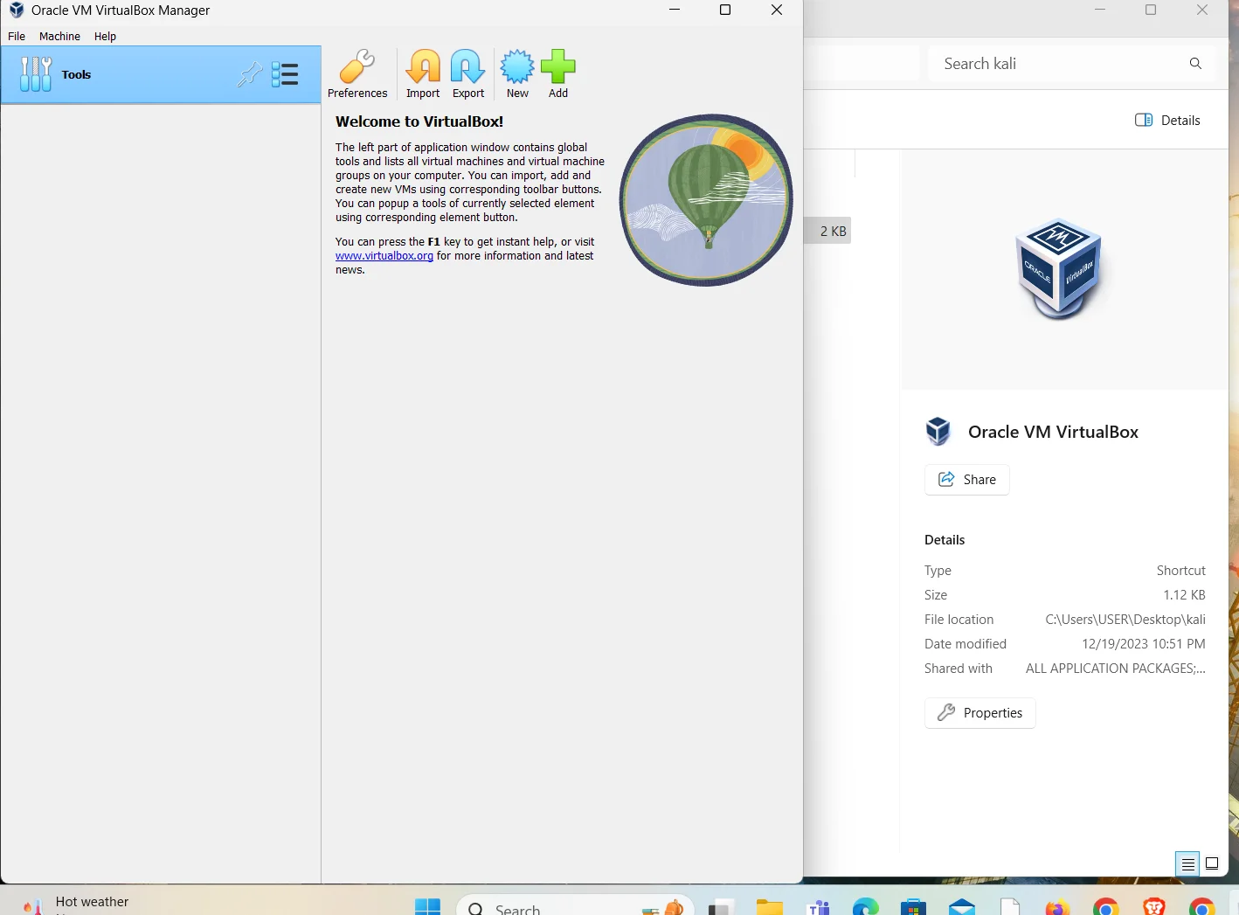Open Microsoft Edge from taskbar
Viewport: 1239px width, 915px height.
coord(866,907)
